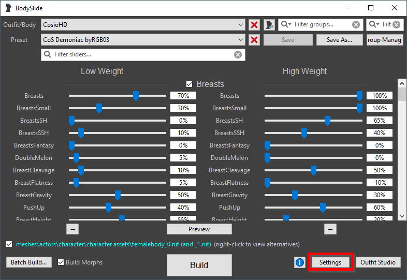Click the high weight BreastsSH slider handle

328,121
